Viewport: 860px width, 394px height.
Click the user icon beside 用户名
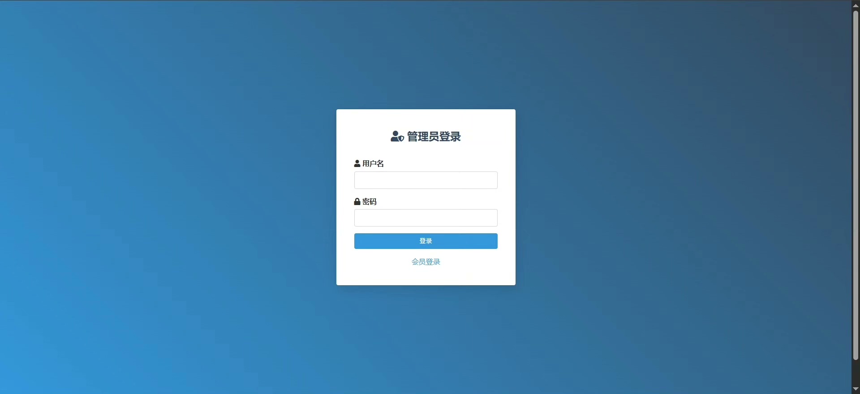pyautogui.click(x=357, y=164)
